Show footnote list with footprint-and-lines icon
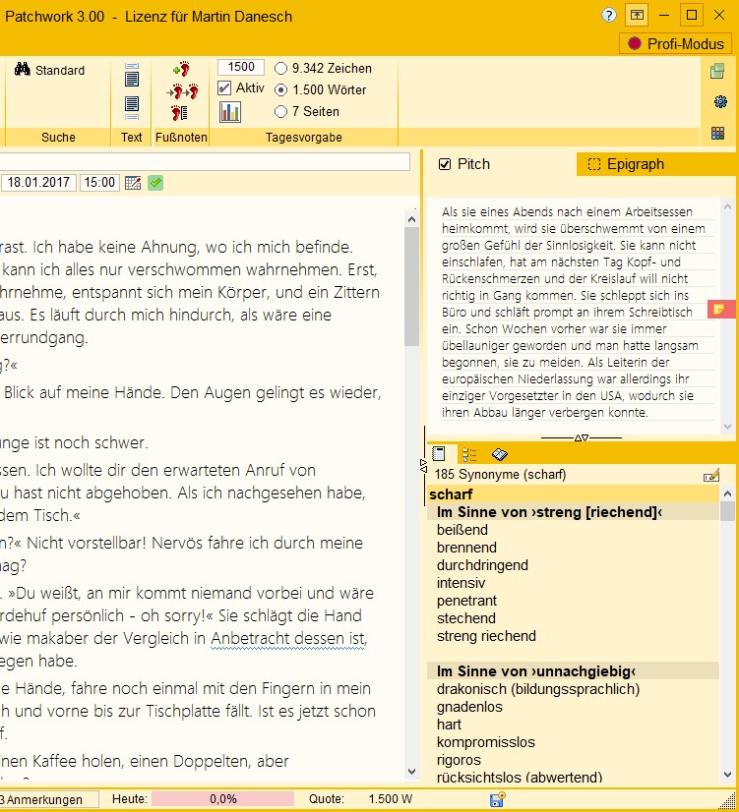 point(179,112)
